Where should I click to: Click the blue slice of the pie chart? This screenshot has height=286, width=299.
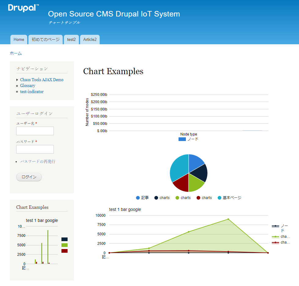pos(195,163)
